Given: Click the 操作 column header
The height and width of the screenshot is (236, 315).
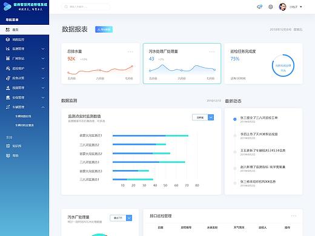Looking at the screenshot, I should pos(287,228).
